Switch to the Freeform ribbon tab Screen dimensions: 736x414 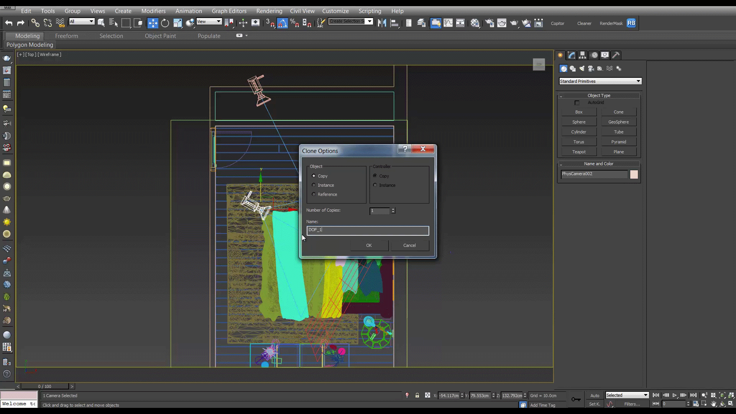pos(66,36)
